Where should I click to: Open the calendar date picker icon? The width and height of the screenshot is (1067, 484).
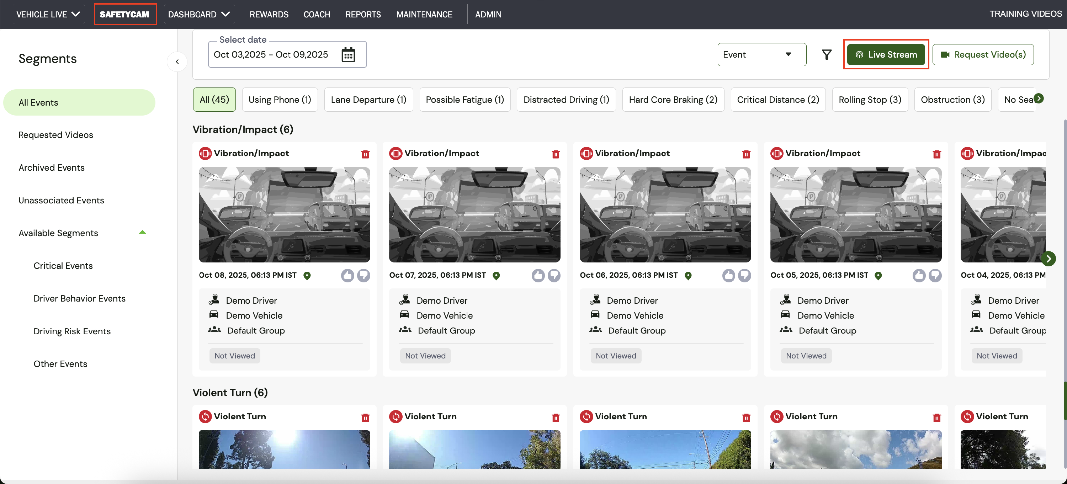point(348,55)
